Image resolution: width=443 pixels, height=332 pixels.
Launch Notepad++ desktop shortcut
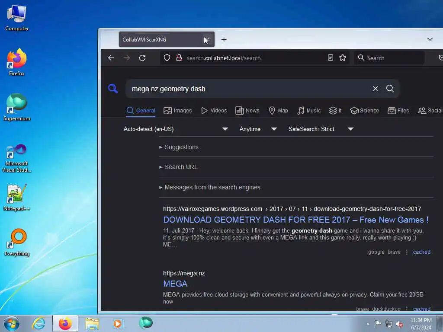[x=17, y=197]
